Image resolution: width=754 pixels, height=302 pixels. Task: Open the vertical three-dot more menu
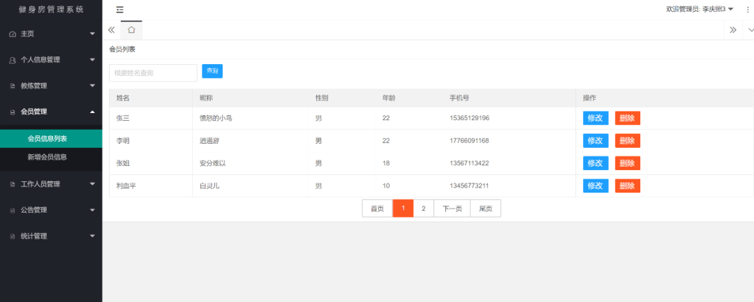(x=748, y=10)
